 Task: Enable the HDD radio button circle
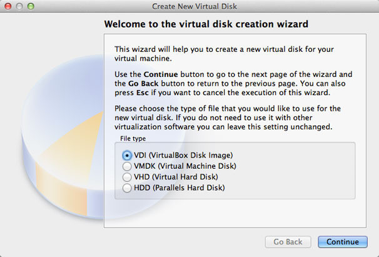(x=128, y=187)
